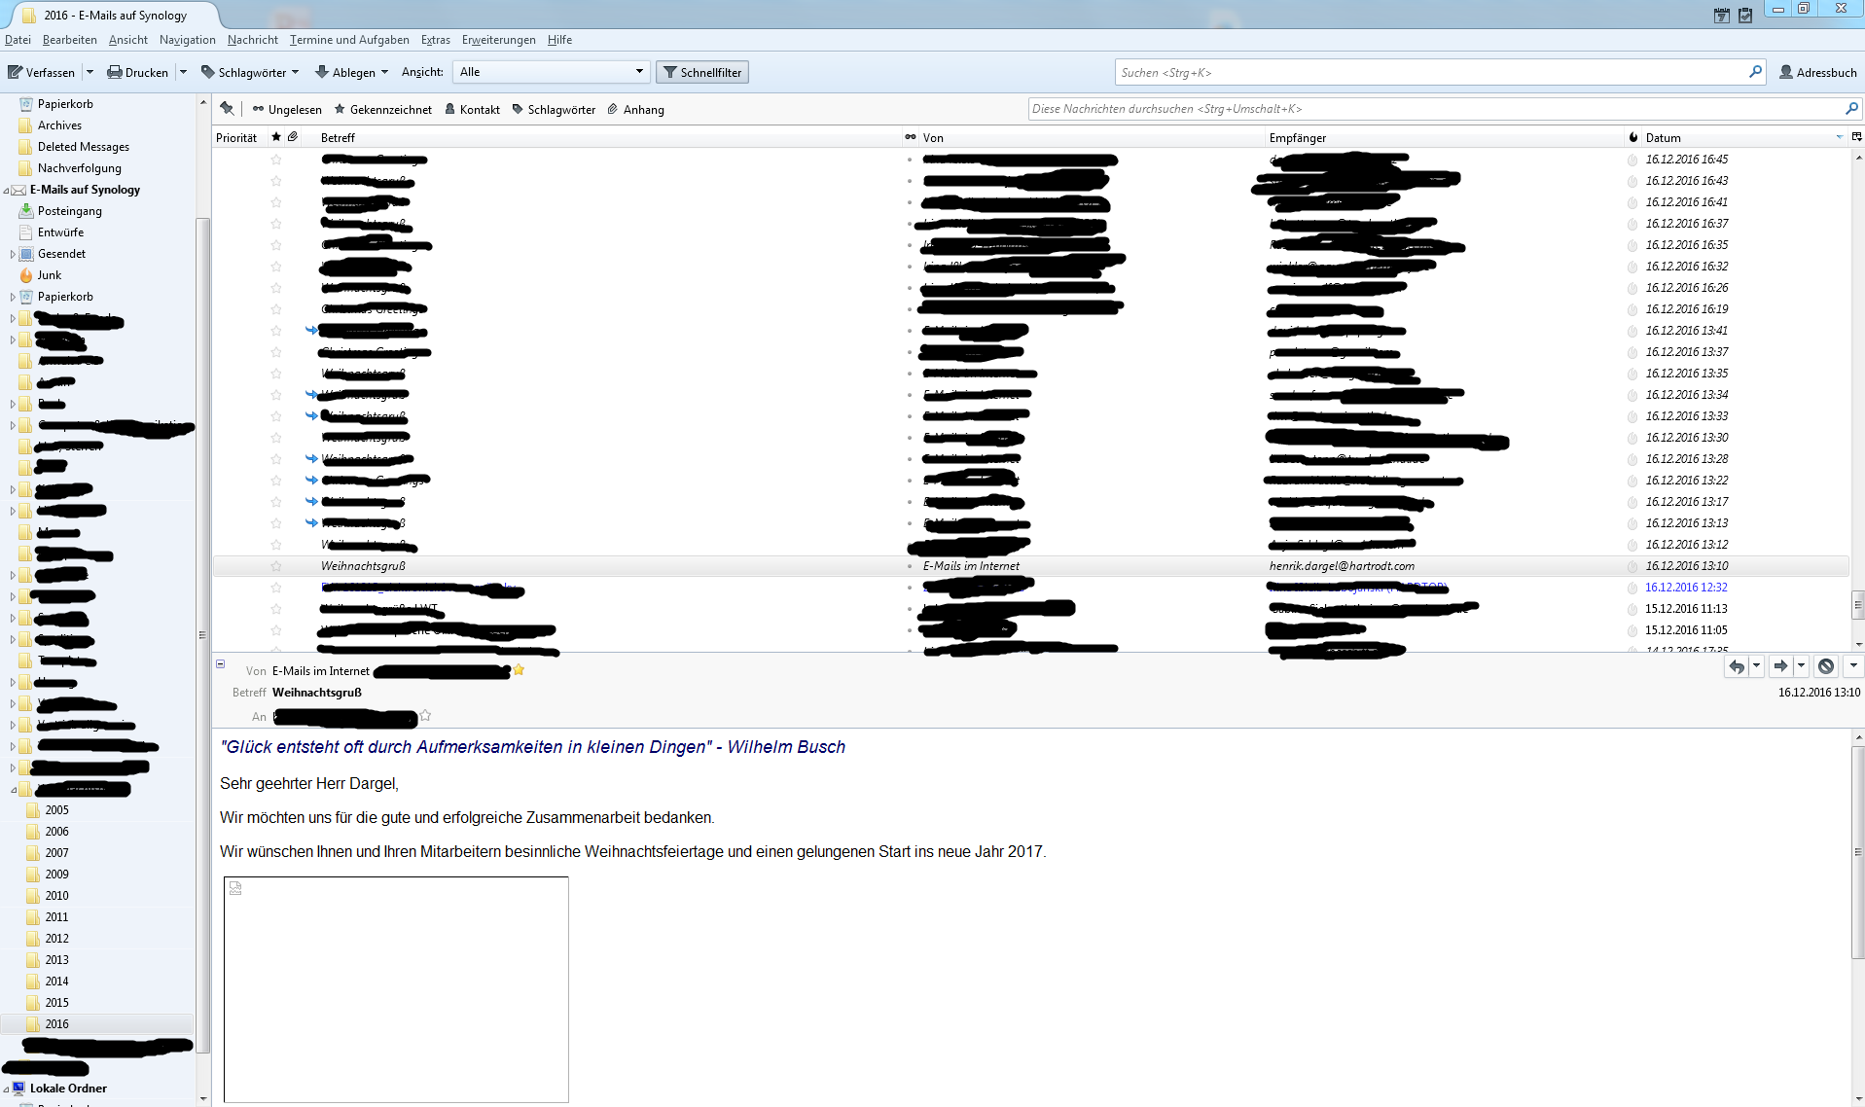This screenshot has width=1865, height=1107.
Task: Sort by the attachment column header
Action: pos(293,137)
